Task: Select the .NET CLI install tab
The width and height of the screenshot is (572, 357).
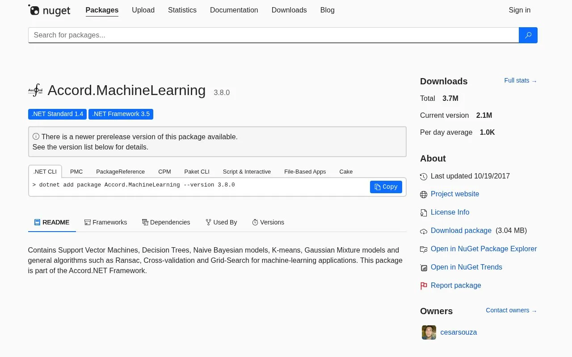Action: click(x=45, y=171)
